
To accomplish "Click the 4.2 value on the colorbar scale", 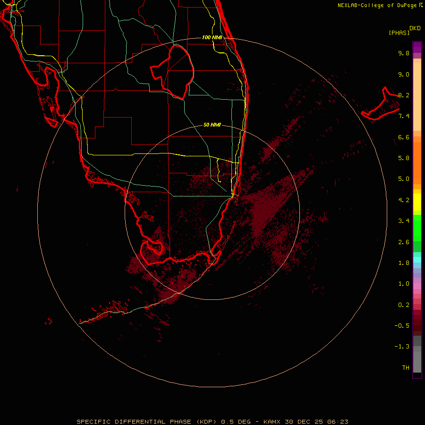I will click(x=404, y=200).
